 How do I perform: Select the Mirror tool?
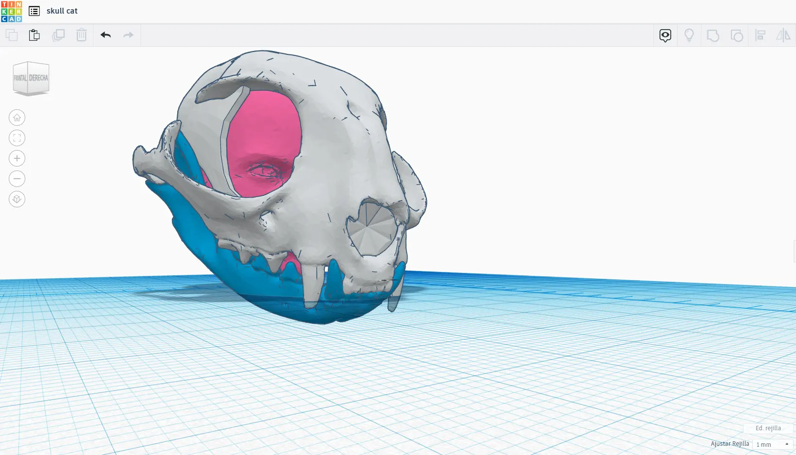(783, 35)
